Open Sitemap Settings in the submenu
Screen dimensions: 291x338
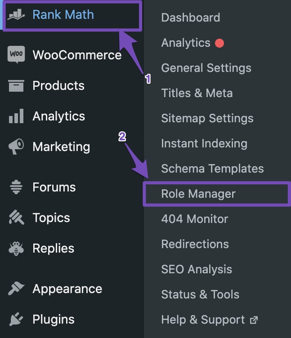click(x=207, y=118)
